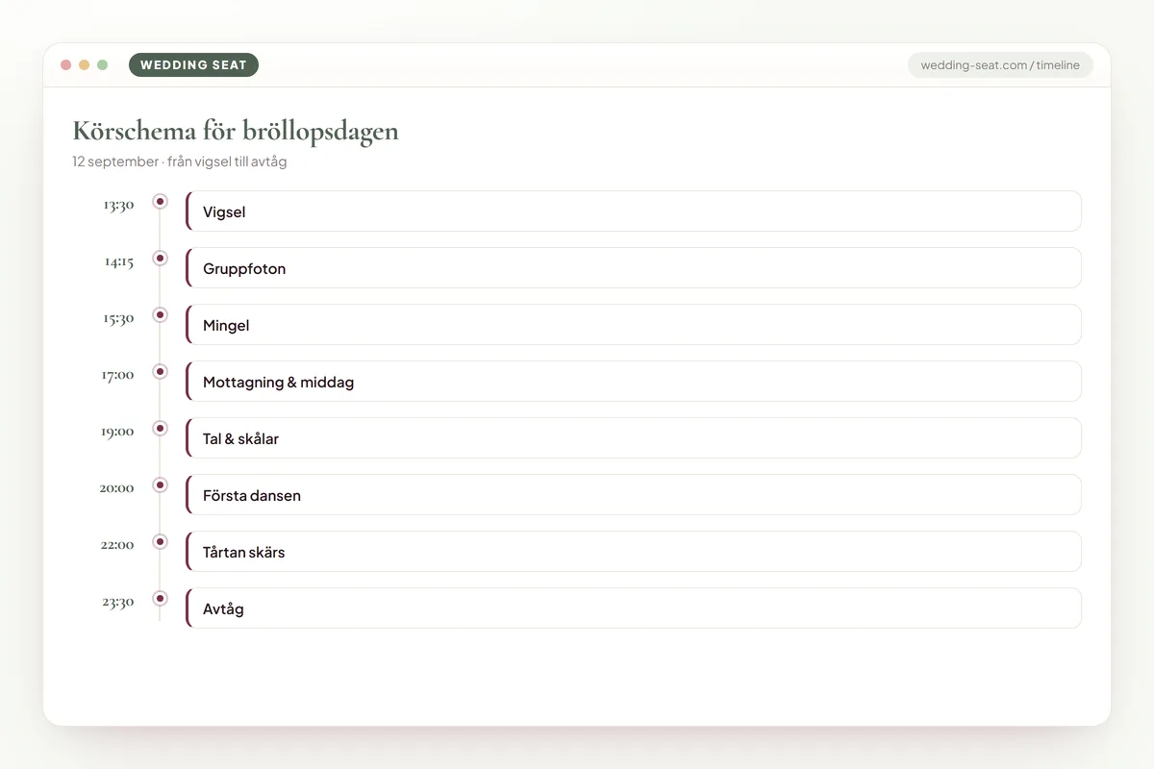The height and width of the screenshot is (769, 1154).
Task: Open the Mingel event card
Action: tap(633, 325)
